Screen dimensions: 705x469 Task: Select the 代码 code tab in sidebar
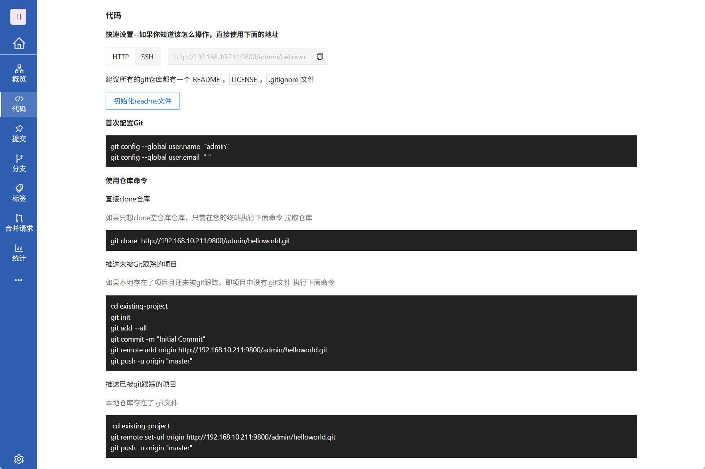pyautogui.click(x=19, y=104)
